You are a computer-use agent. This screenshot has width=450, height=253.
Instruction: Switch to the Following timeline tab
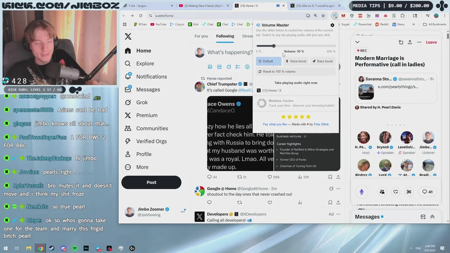(225, 36)
